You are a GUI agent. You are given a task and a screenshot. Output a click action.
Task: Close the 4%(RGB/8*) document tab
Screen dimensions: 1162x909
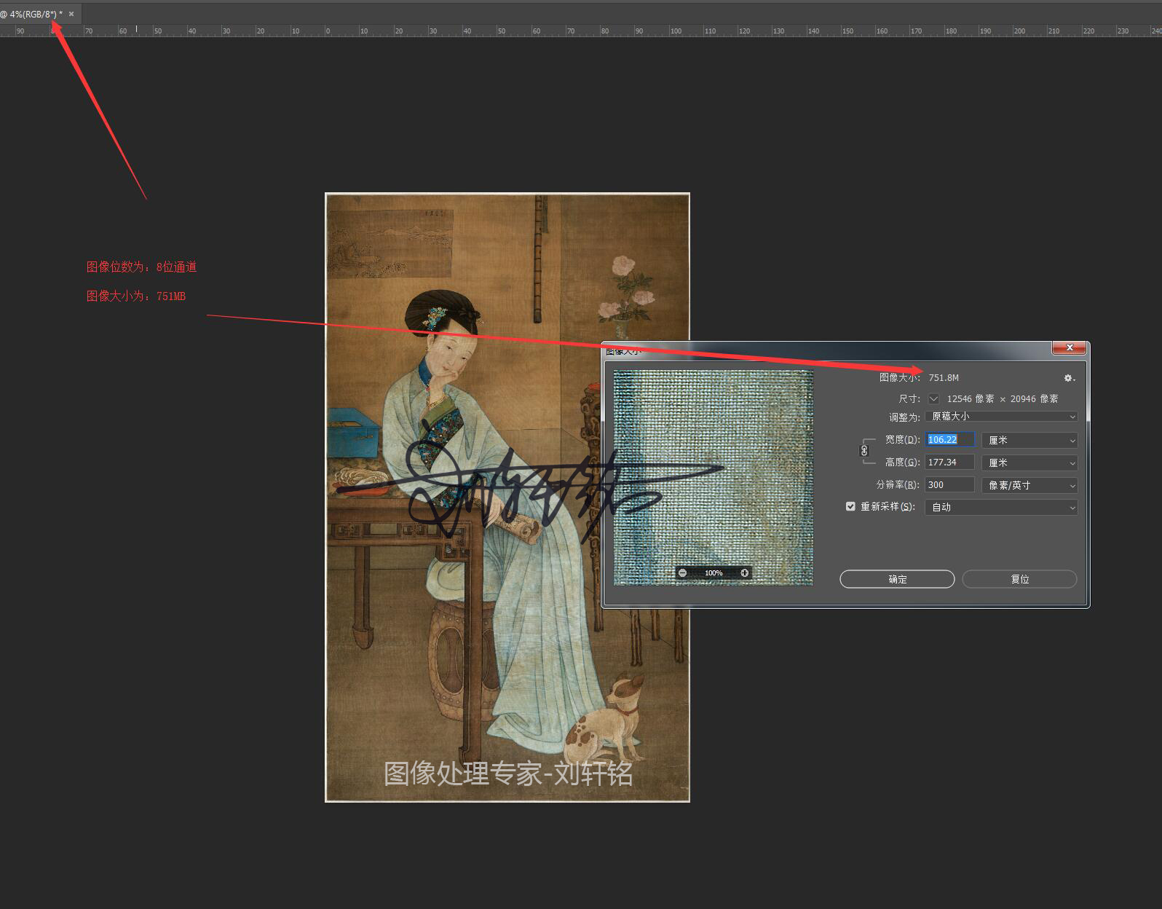(x=71, y=14)
